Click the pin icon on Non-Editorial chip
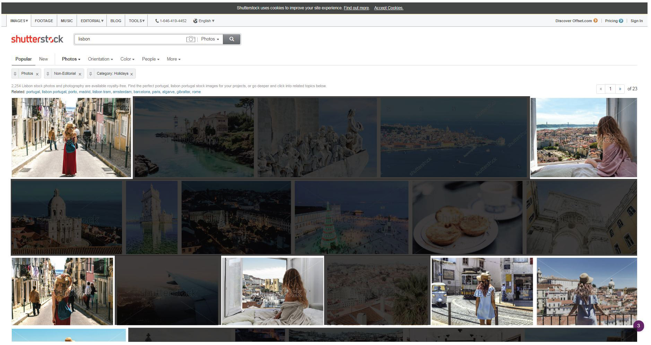The width and height of the screenshot is (651, 345). (48, 74)
